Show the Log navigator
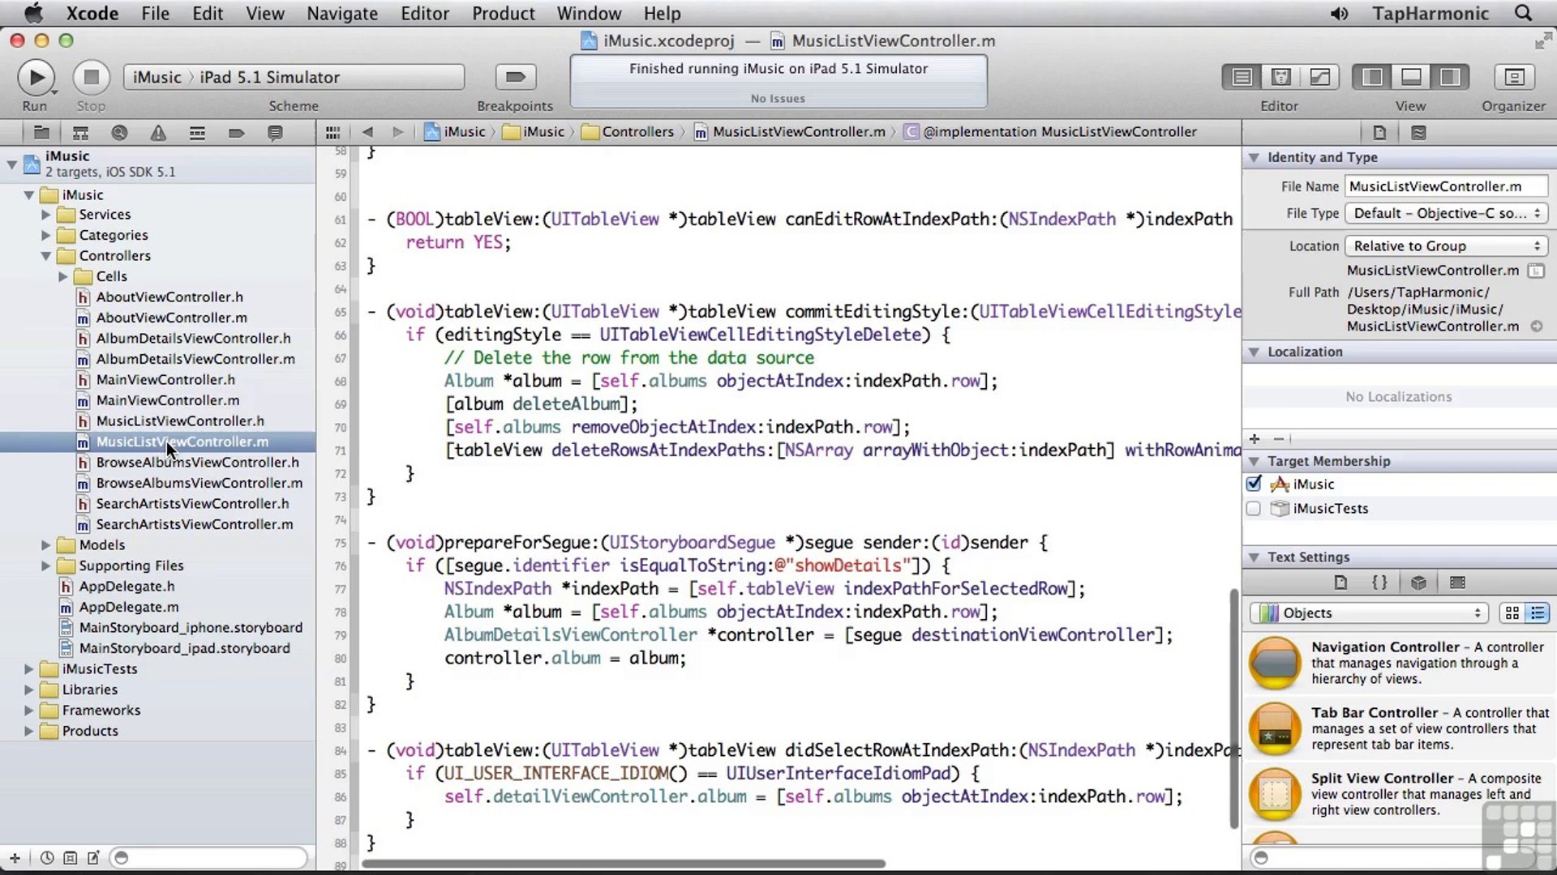Screen dimensions: 1557x875 click(275, 133)
